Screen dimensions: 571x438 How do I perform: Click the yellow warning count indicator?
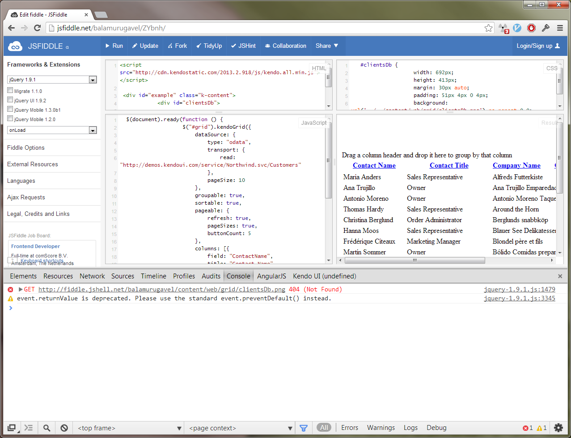click(541, 428)
